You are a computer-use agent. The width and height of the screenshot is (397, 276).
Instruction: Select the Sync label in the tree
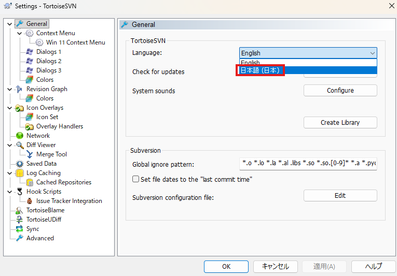(x=33, y=229)
